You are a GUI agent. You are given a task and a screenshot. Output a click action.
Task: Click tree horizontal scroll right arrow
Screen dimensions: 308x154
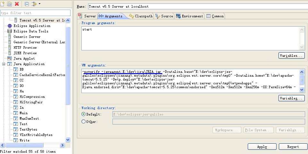tap(62, 145)
